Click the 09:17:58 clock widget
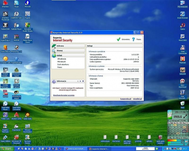Screen dimensions: 189x151 [180, 112]
